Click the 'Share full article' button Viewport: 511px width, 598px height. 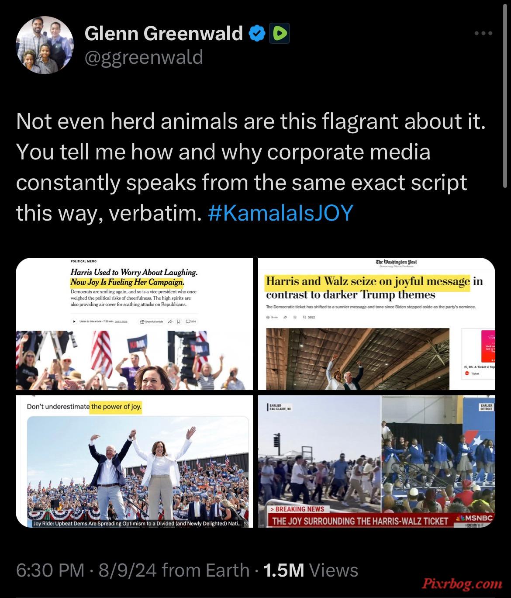click(x=151, y=321)
